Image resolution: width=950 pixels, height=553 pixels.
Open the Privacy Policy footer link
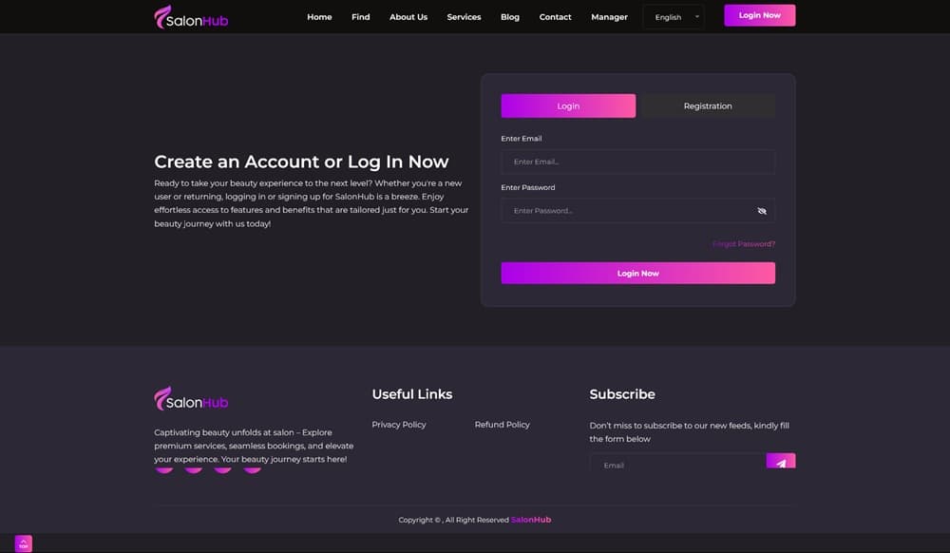coord(399,425)
